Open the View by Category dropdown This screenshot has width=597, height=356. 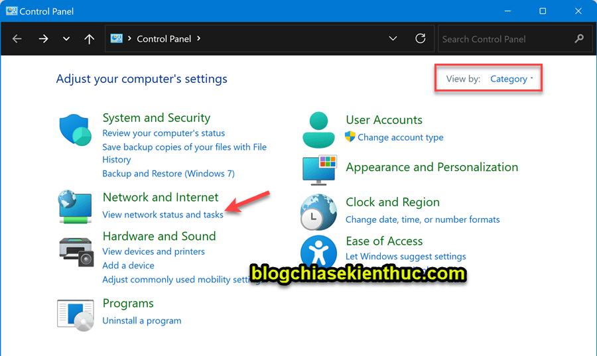point(511,79)
